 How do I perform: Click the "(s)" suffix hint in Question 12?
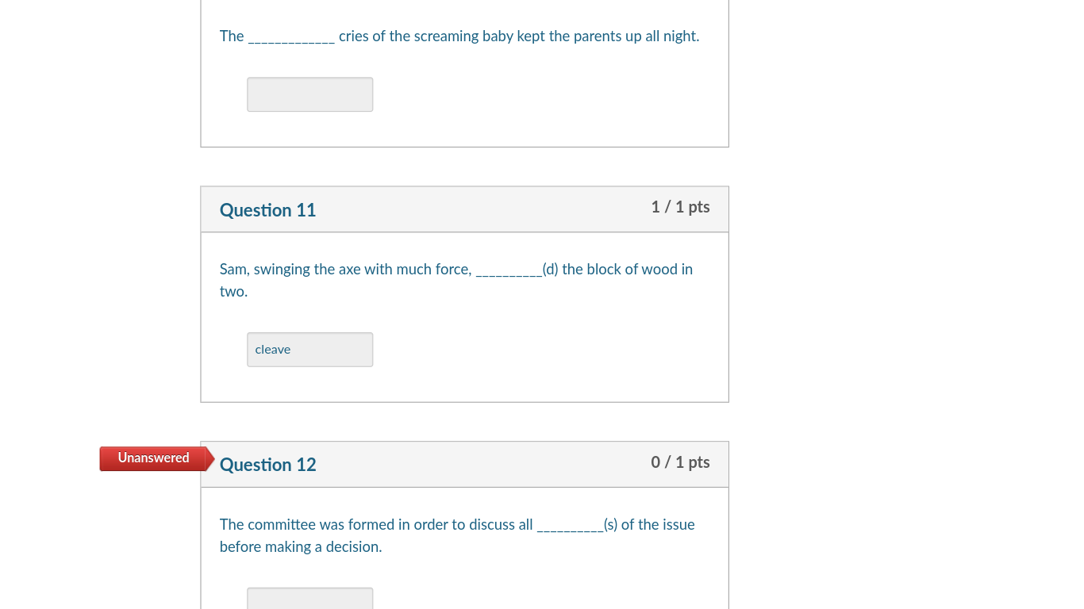click(610, 525)
